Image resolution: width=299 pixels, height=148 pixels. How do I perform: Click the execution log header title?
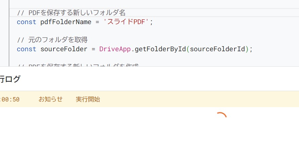(x=10, y=79)
